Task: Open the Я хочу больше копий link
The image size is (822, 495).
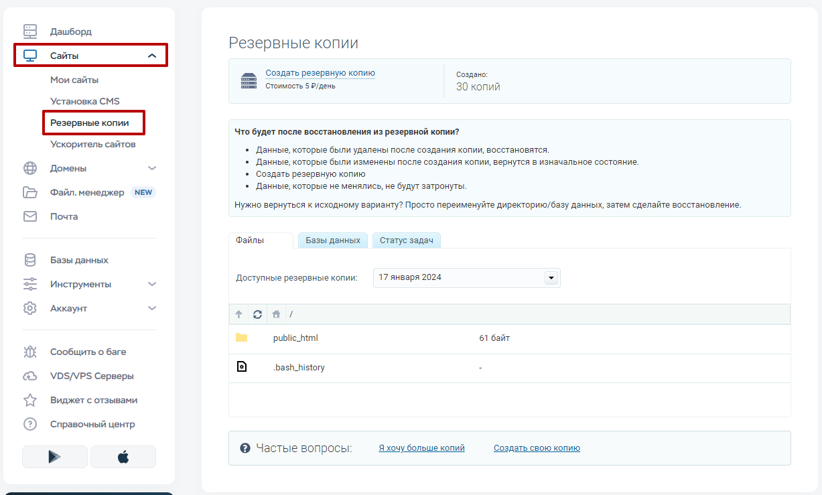Action: [x=421, y=448]
